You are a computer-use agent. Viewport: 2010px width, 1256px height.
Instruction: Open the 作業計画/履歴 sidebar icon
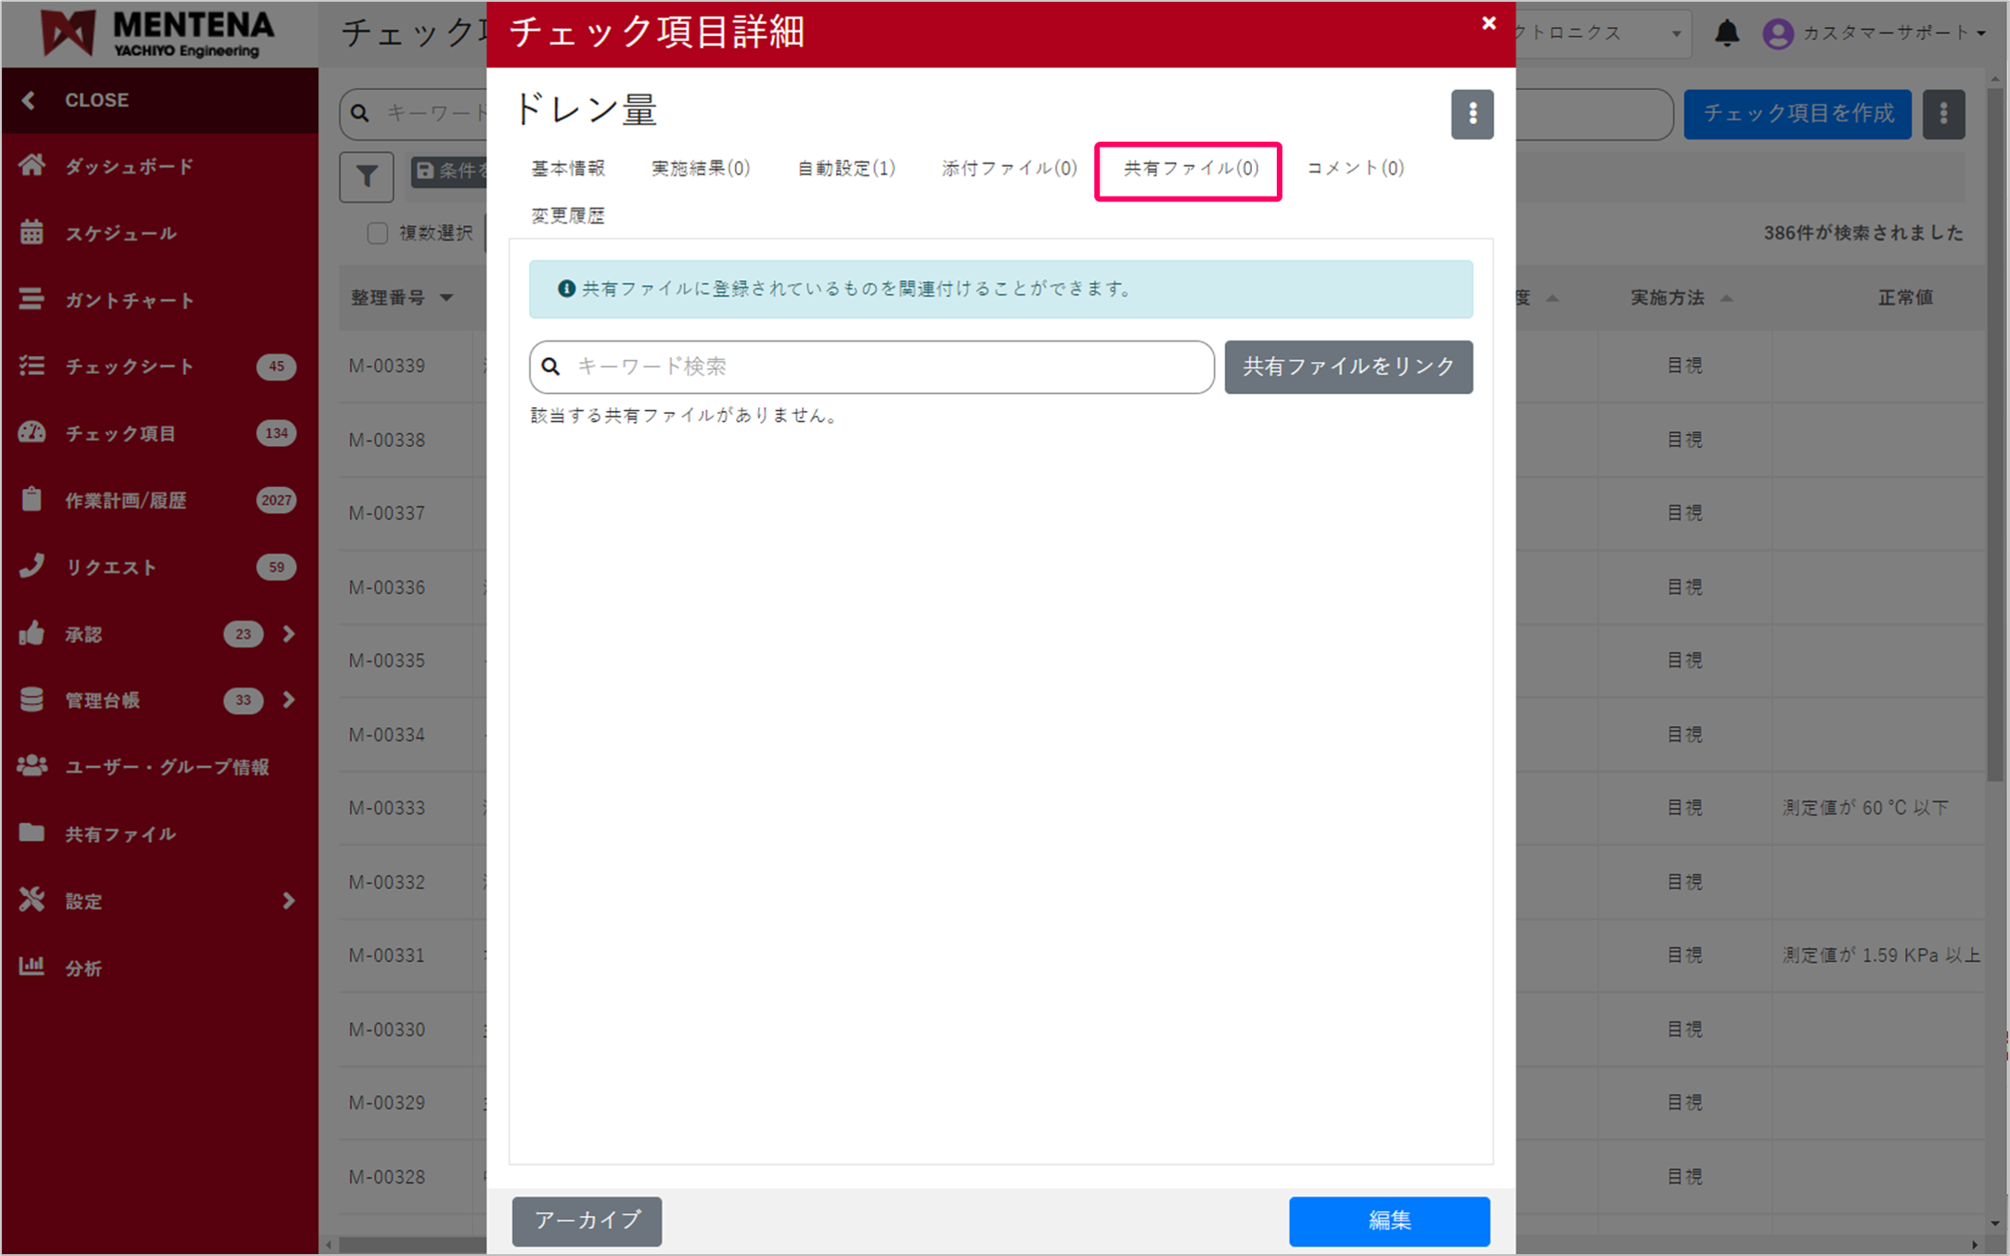[32, 500]
